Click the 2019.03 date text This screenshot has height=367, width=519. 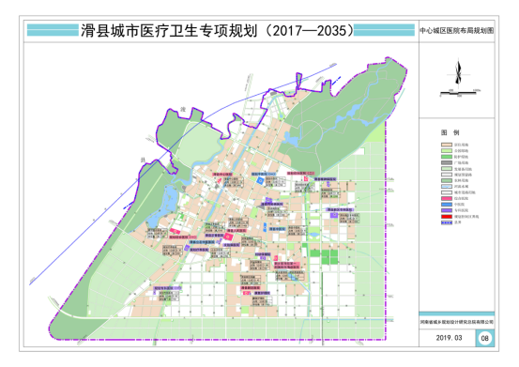449,338
